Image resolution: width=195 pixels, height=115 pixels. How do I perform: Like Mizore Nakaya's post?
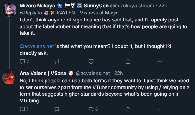click(x=91, y=61)
